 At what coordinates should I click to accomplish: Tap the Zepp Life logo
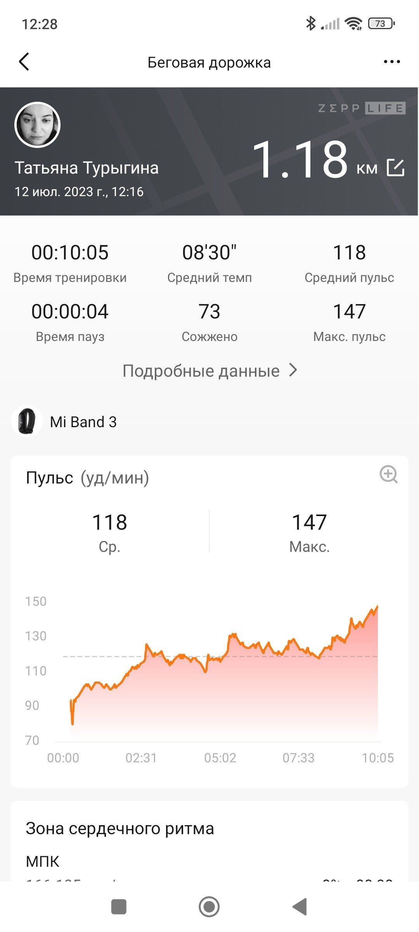(x=362, y=108)
